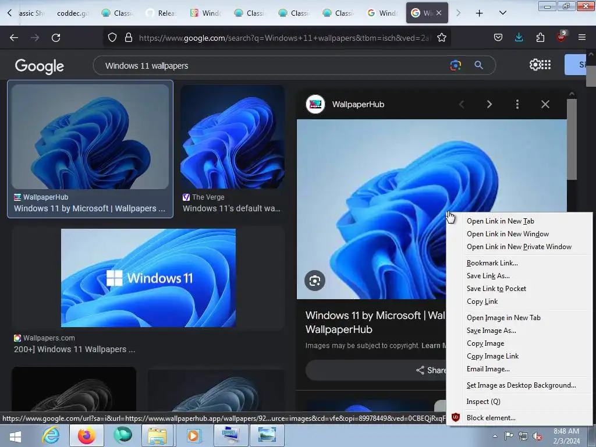Select Open Link in New Tab
This screenshot has width=596, height=447.
click(500, 221)
